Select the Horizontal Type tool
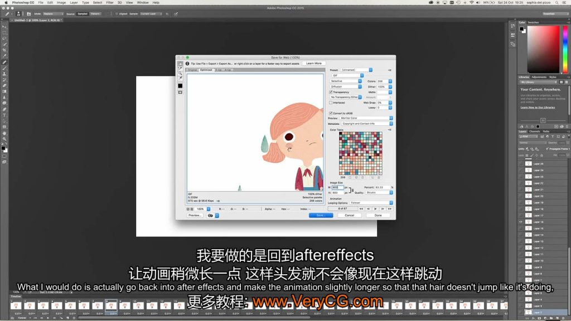 click(4, 115)
